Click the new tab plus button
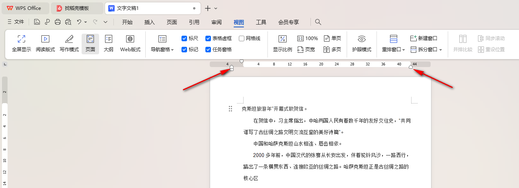Screen dimensions: 519x188 207,8
